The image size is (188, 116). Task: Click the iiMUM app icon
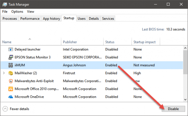click(11, 65)
